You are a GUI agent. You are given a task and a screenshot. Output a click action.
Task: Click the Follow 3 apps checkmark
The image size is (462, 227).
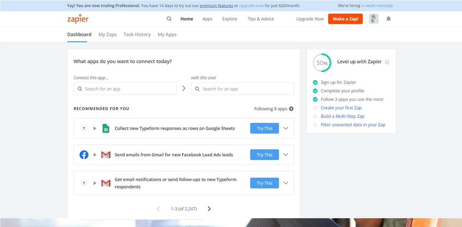click(315, 99)
